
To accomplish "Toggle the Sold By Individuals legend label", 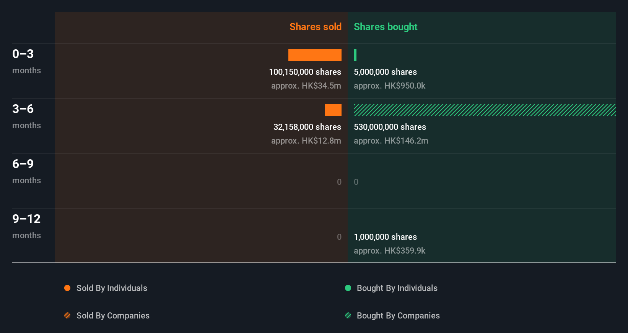I will tap(112, 288).
